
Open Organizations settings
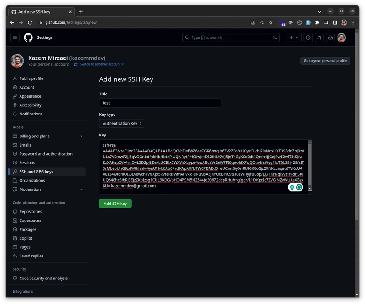coord(32,181)
